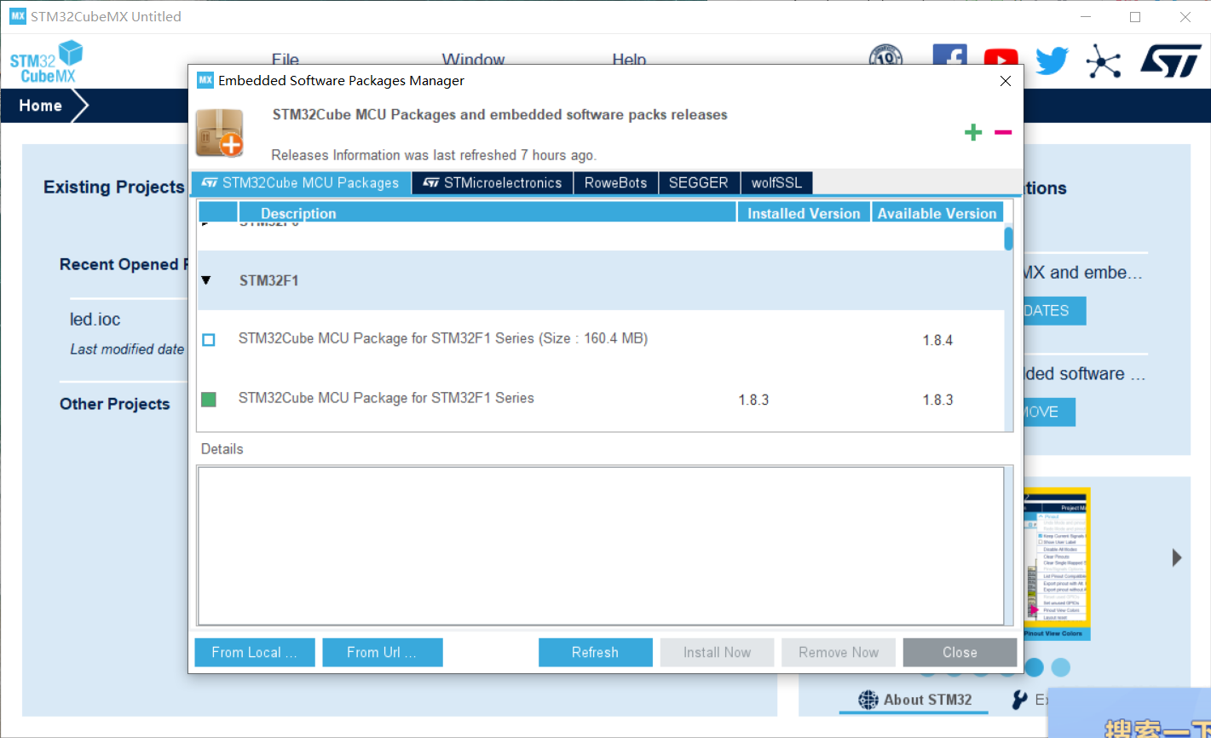Click the From Url button

pyautogui.click(x=383, y=652)
